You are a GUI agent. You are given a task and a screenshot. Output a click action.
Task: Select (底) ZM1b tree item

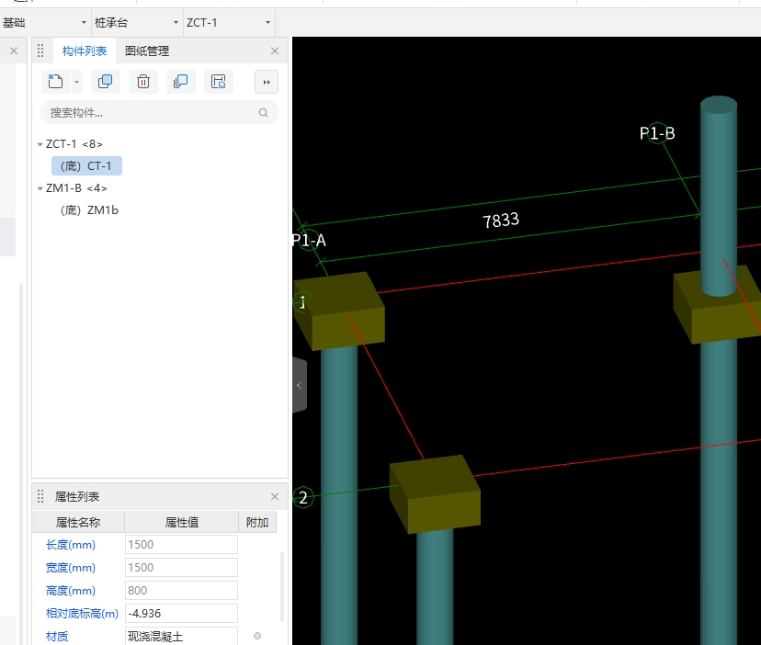tap(89, 210)
